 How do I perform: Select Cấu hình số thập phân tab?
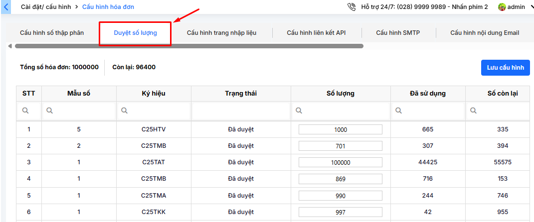(x=52, y=33)
